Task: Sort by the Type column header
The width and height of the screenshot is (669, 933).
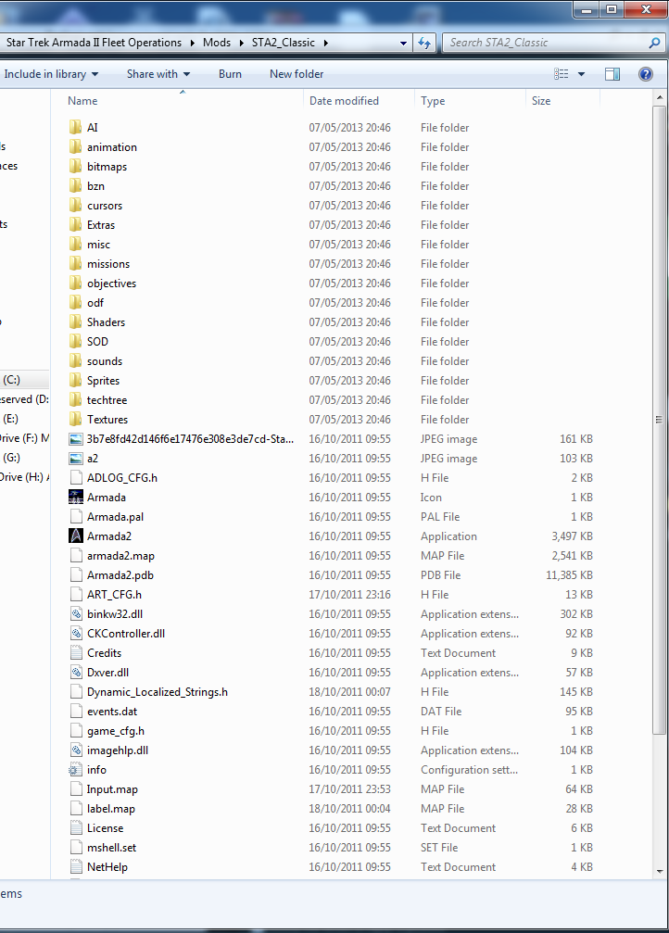Action: coord(433,101)
